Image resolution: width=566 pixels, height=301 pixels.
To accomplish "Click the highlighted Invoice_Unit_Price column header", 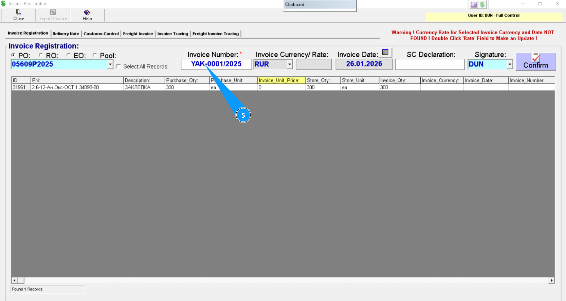I will (281, 80).
